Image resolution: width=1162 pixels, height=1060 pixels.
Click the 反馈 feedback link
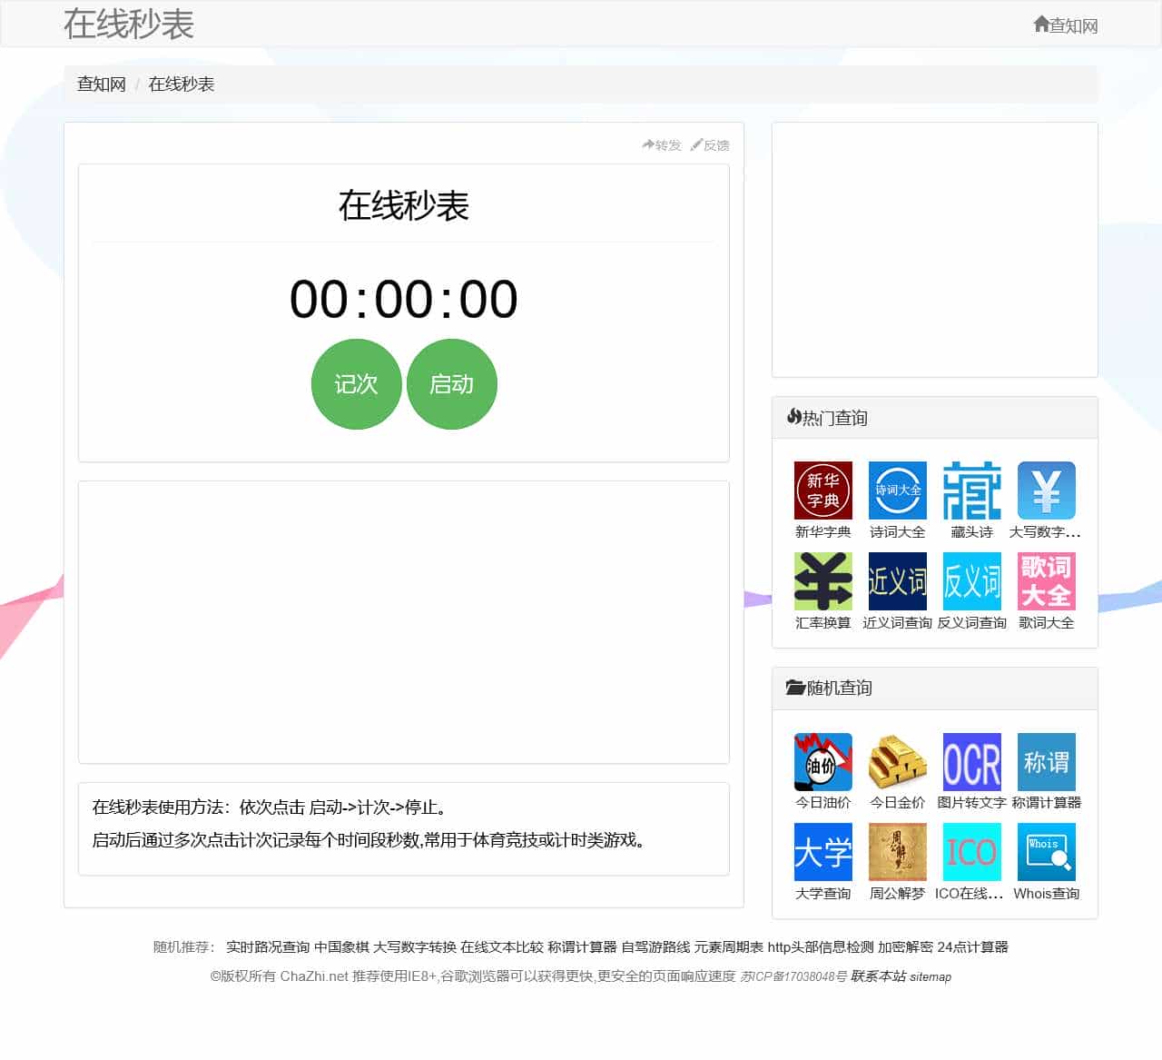[x=712, y=144]
